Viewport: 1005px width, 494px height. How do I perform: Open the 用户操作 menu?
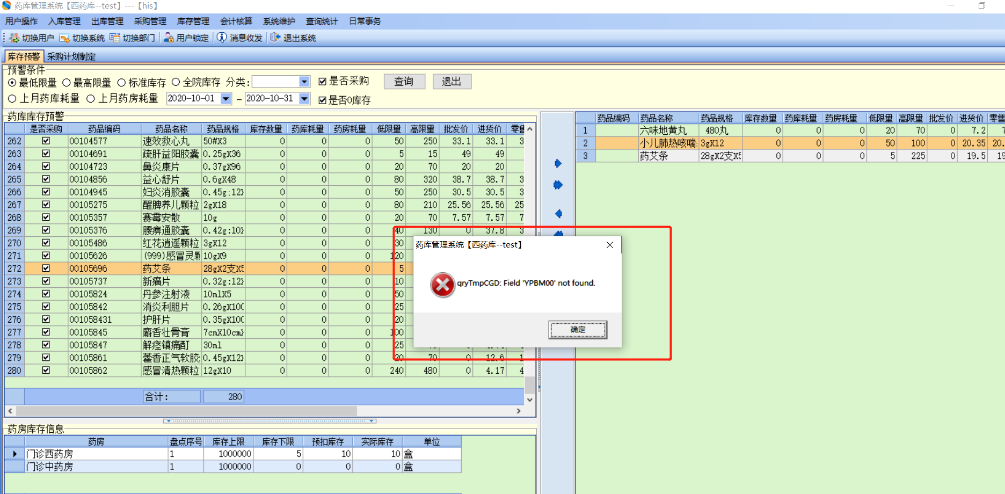[x=21, y=21]
